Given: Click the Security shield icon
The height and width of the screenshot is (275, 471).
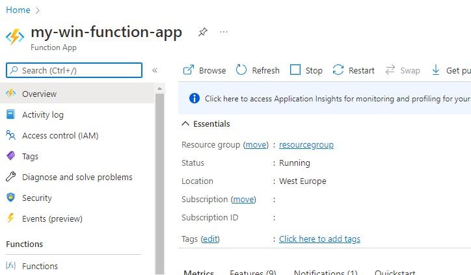Looking at the screenshot, I should point(11,197).
